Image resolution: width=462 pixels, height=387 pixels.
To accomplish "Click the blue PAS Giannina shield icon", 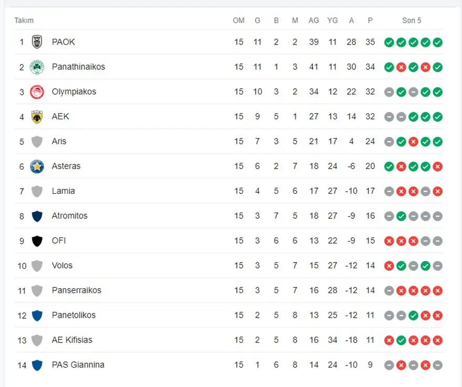I will [37, 365].
